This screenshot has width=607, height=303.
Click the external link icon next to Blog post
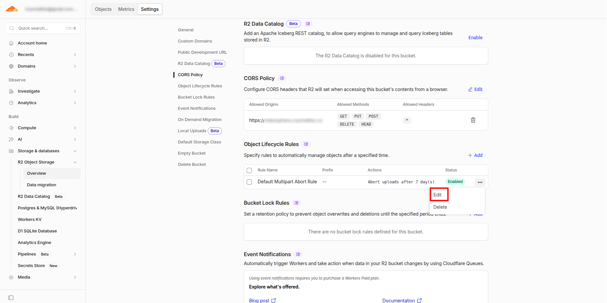click(x=274, y=300)
